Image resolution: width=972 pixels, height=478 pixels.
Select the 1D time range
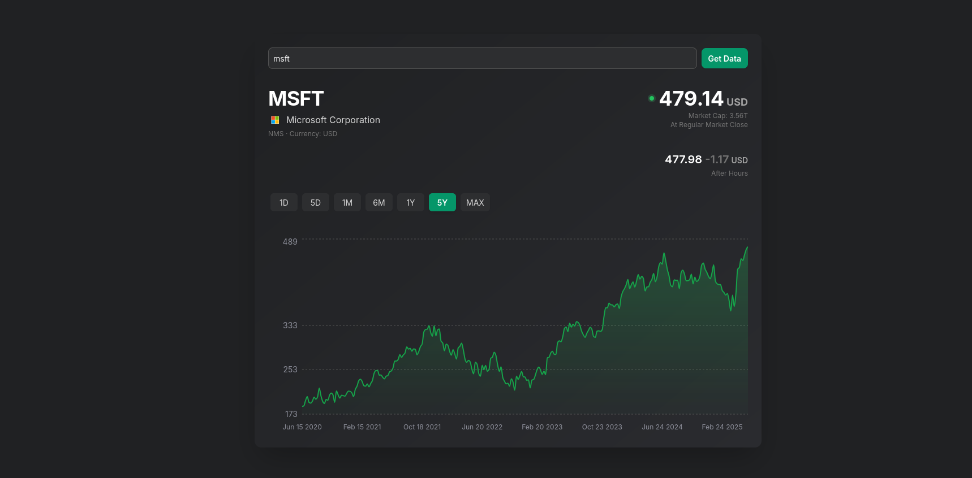pos(284,202)
